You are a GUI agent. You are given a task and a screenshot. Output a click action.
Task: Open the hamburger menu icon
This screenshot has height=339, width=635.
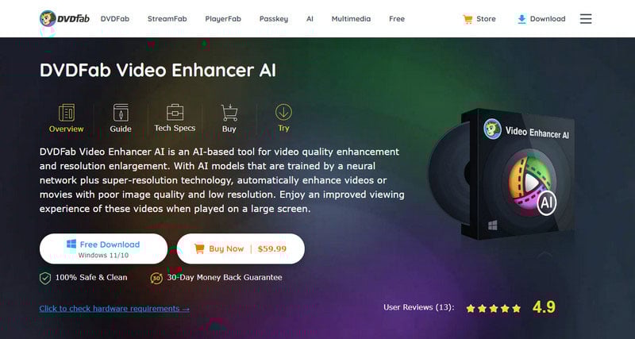tap(586, 18)
